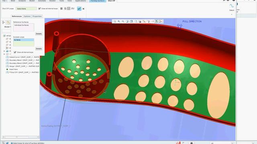Click Zoom In icon in graphics toolbar

point(119,21)
